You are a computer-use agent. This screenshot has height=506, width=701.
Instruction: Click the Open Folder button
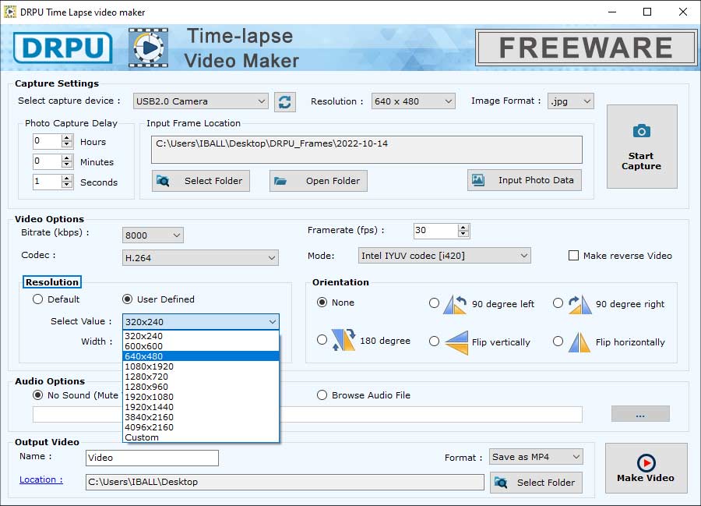319,181
